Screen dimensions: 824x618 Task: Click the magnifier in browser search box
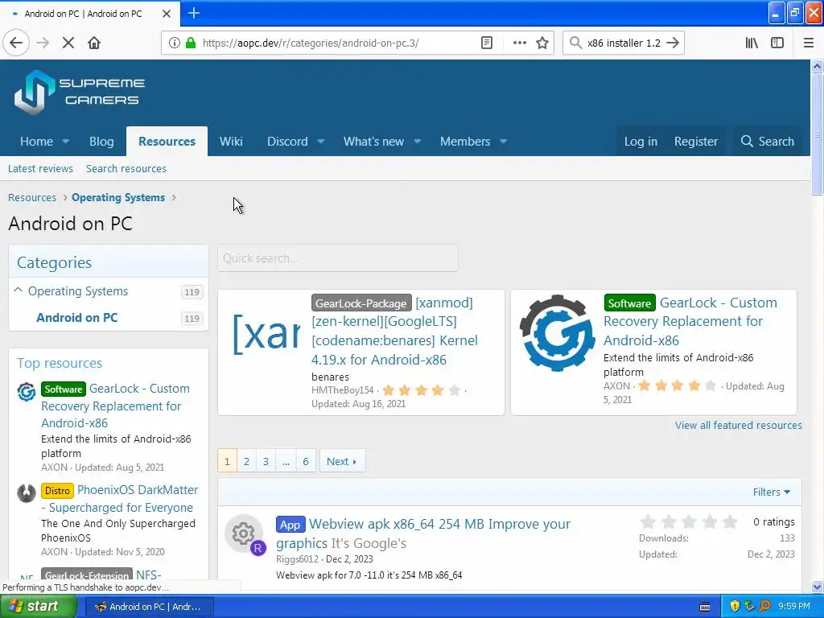(576, 43)
